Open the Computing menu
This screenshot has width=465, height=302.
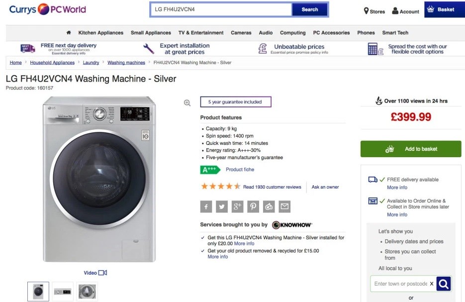pyautogui.click(x=293, y=33)
